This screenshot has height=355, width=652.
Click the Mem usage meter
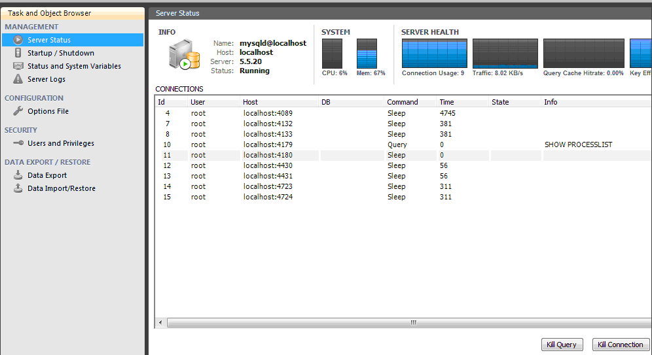click(x=367, y=54)
